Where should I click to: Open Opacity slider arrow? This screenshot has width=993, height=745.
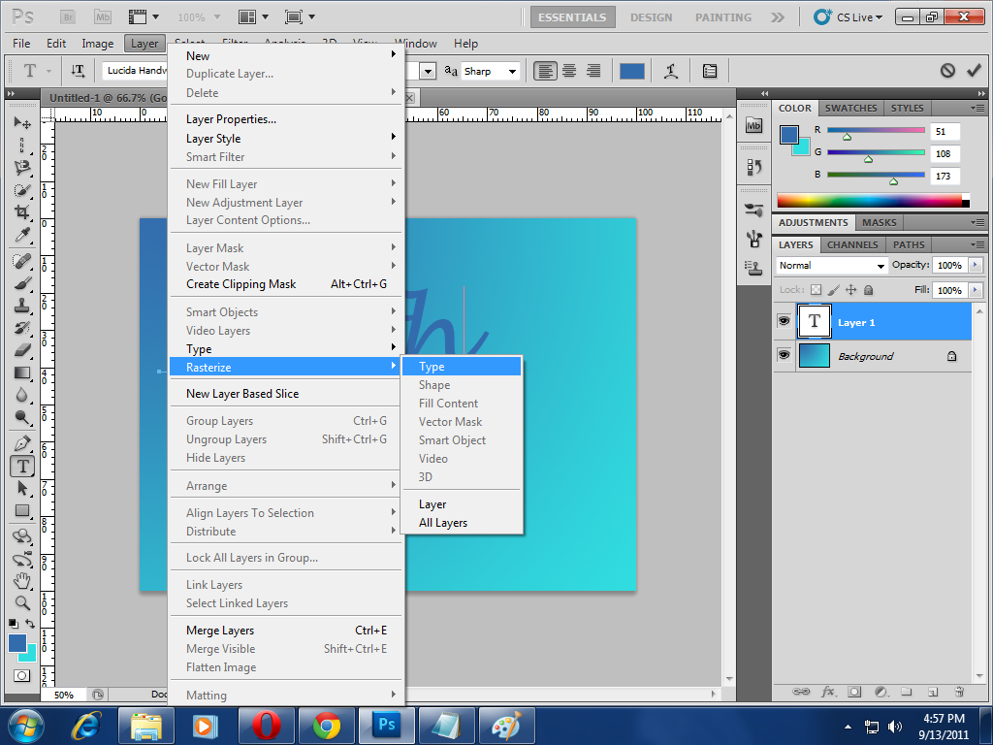tap(976, 265)
